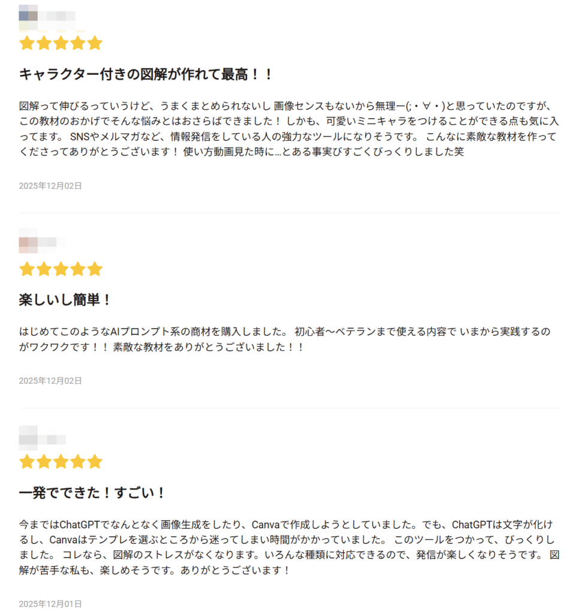The width and height of the screenshot is (567, 614).
Task: Open the reviewer avatar above 楽しいし簡単！ review
Action: click(x=28, y=241)
